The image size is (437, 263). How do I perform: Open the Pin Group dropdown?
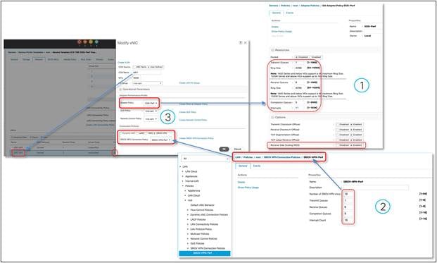click(147, 83)
